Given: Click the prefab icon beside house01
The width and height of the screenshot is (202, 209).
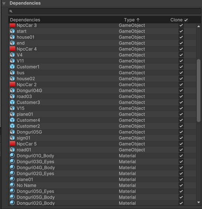Looking at the screenshot, I should tap(12, 37).
